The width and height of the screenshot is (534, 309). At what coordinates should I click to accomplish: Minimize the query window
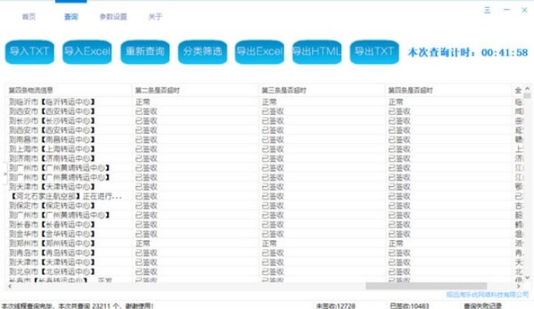[506, 11]
